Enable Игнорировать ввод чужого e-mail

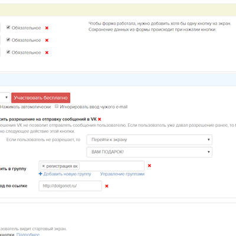57,106
